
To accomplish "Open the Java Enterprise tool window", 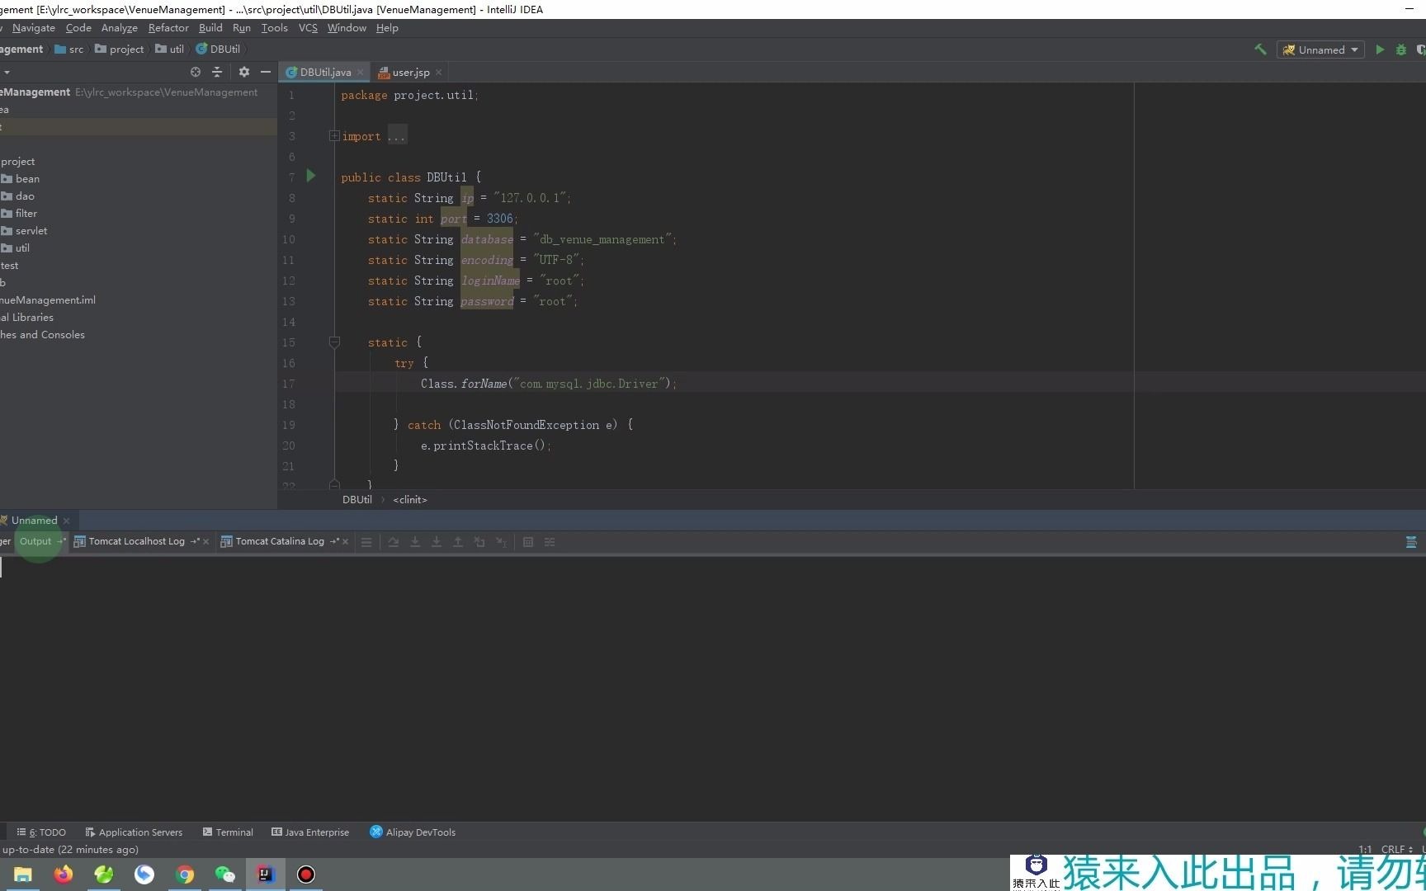I will coord(310,832).
